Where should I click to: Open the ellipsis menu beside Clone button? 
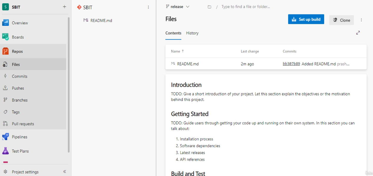[361, 20]
